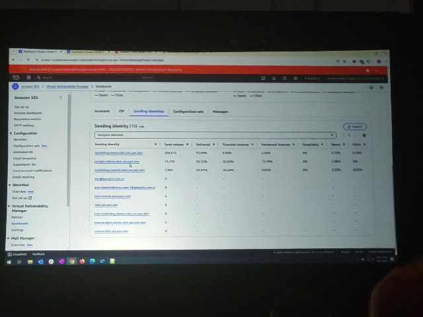Open mm-e2eval.awsapps.com identity link
The height and width of the screenshot is (317, 423).
click(x=112, y=196)
